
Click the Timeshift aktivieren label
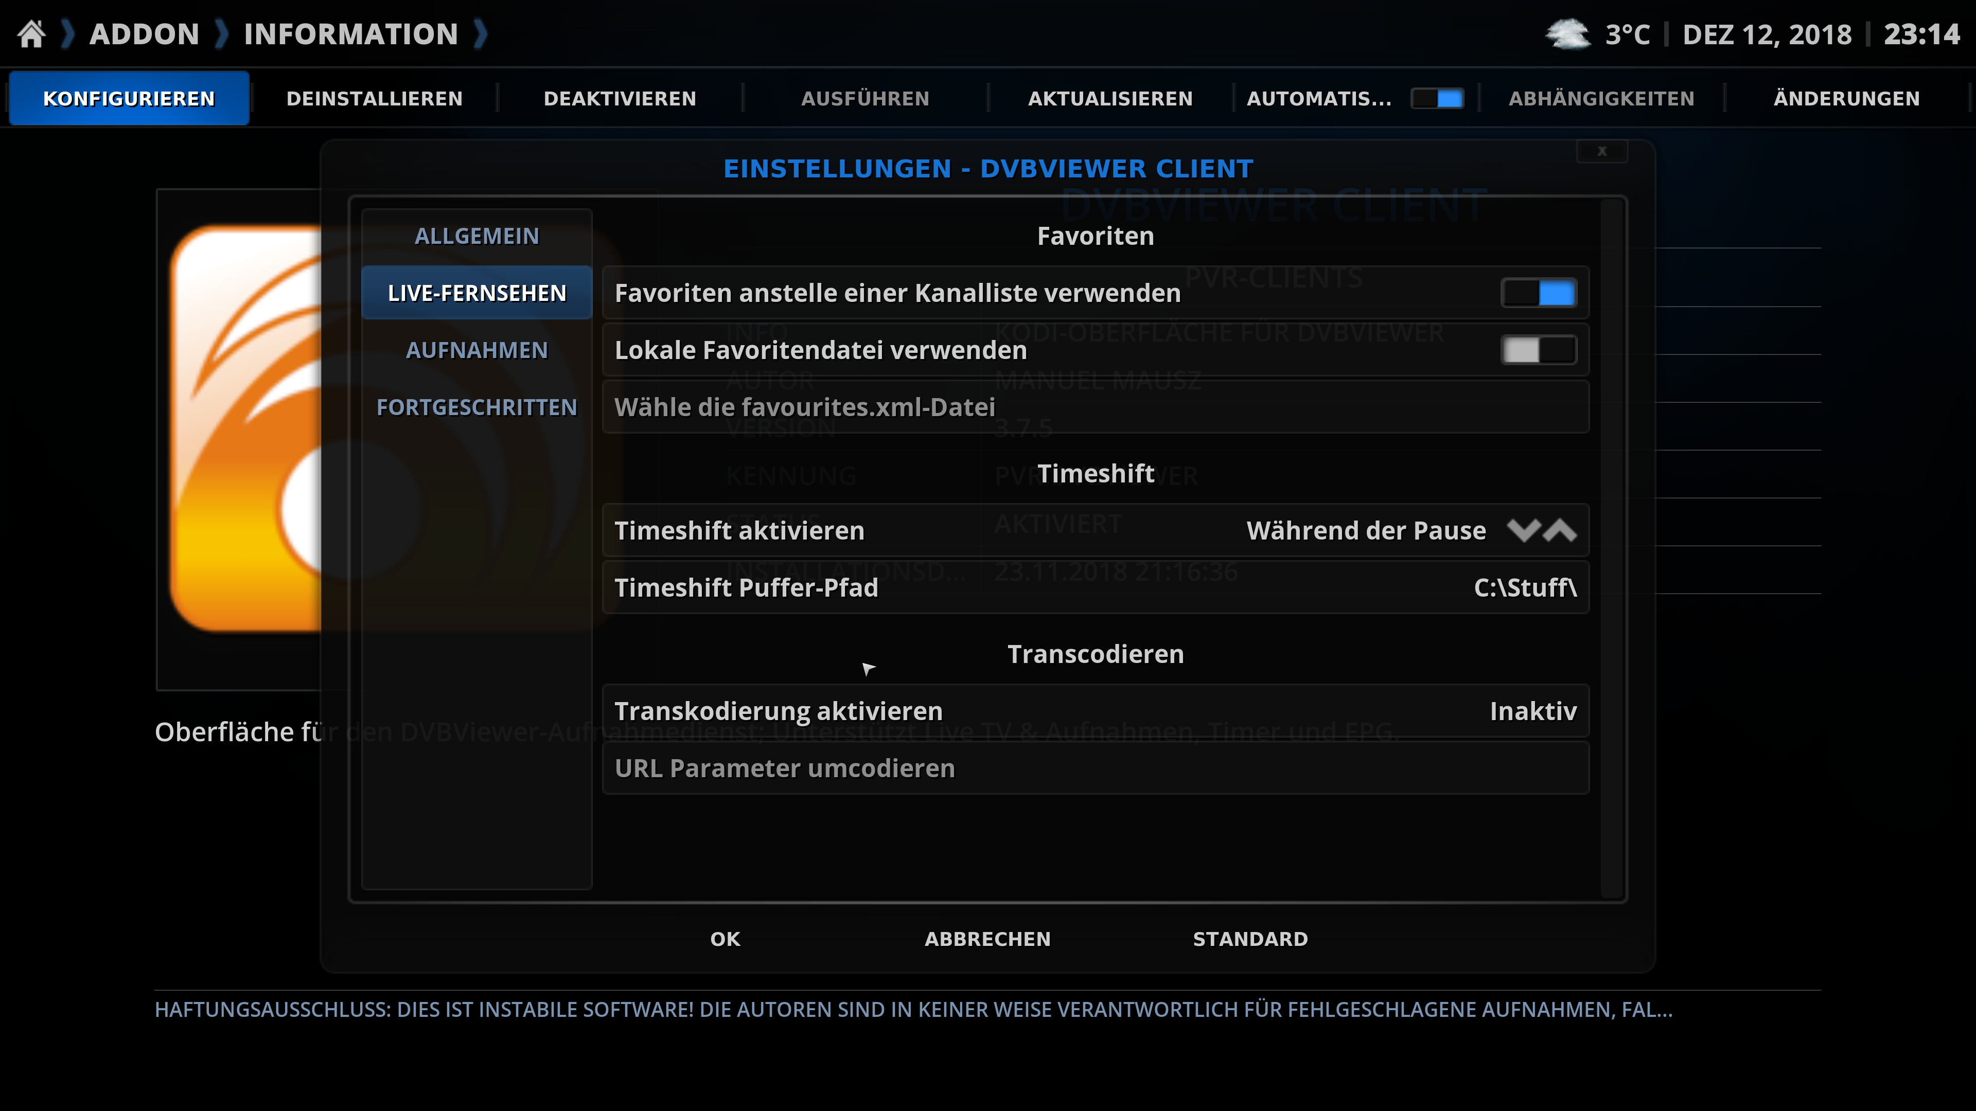739,531
